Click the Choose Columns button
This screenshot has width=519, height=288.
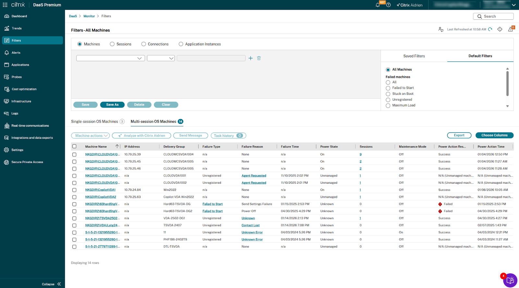click(x=494, y=135)
